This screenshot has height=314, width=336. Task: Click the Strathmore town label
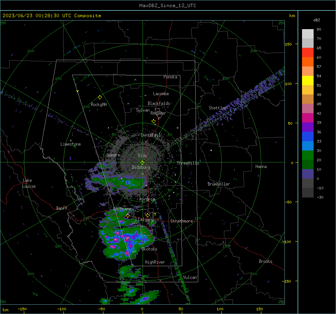pyautogui.click(x=181, y=221)
